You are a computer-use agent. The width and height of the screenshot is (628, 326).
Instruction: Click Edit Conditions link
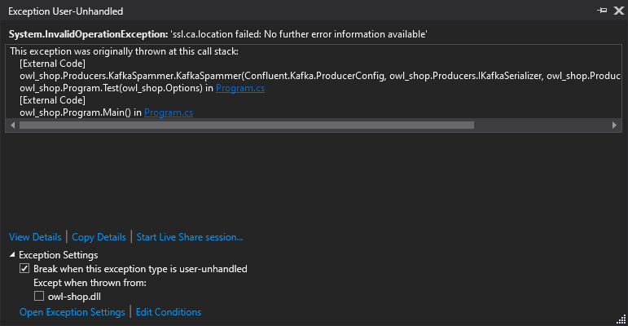tap(169, 312)
